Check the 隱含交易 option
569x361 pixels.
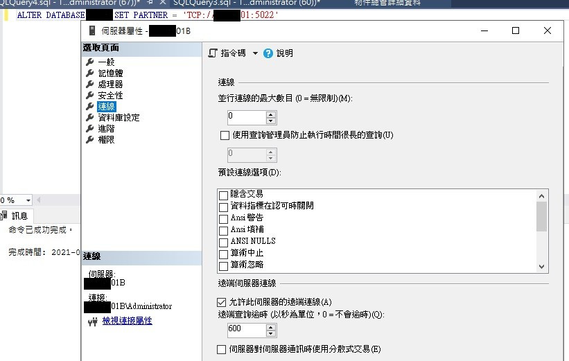coord(224,195)
